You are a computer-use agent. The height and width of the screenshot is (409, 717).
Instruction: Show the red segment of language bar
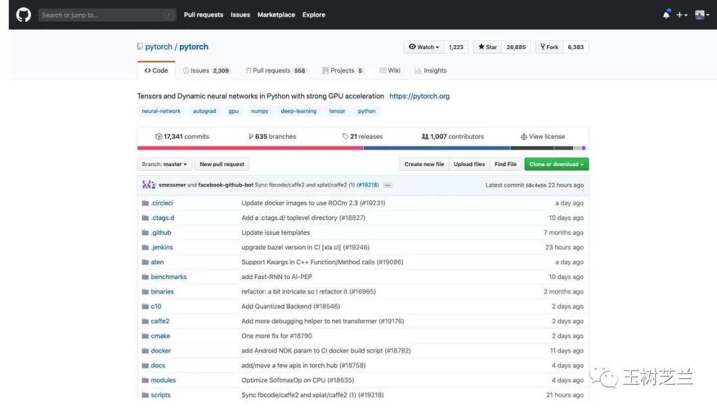click(250, 148)
